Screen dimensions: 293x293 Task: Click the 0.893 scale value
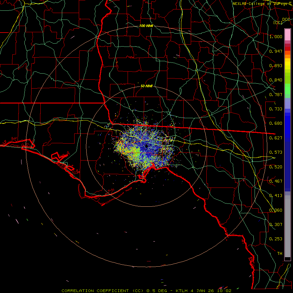pyautogui.click(x=276, y=65)
